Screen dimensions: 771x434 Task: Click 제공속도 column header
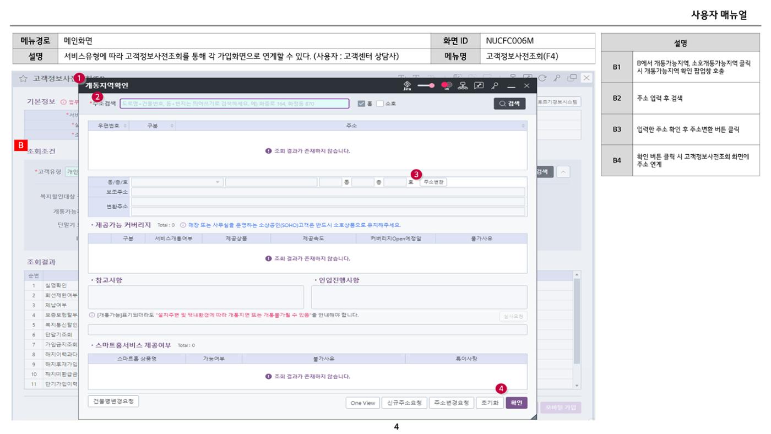pyautogui.click(x=313, y=238)
